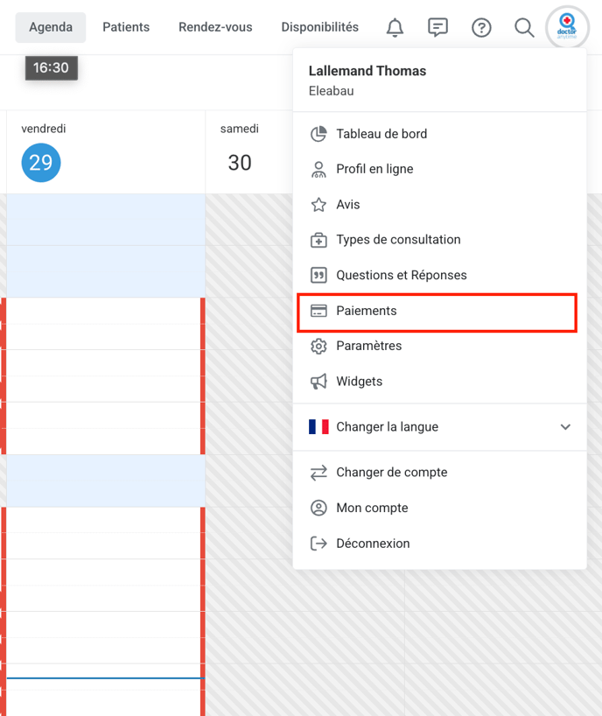Click the Paramètres gear icon

318,346
